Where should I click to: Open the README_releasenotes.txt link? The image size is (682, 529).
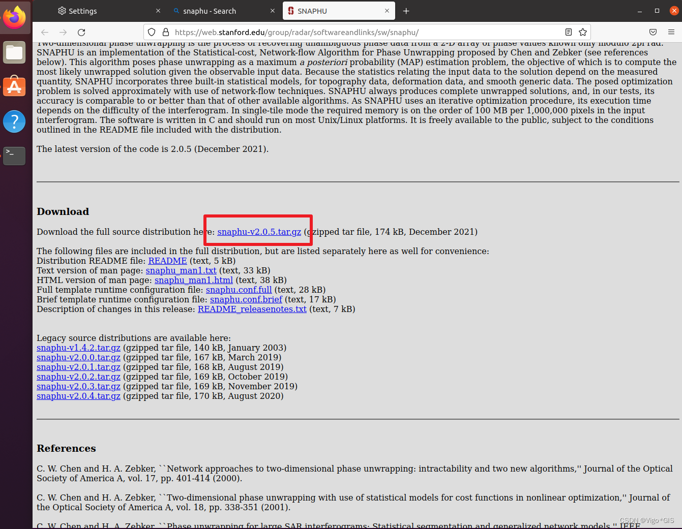tap(252, 309)
